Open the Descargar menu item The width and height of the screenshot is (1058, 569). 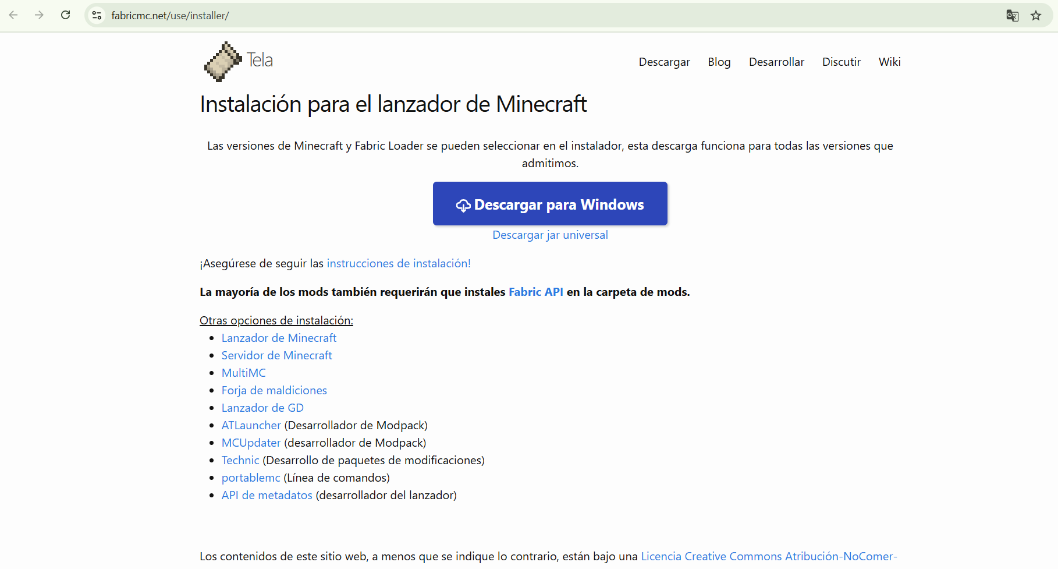coord(664,62)
